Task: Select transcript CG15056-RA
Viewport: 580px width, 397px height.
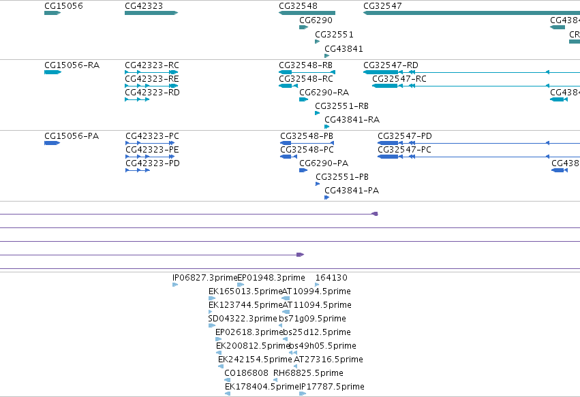Action: [x=52, y=72]
